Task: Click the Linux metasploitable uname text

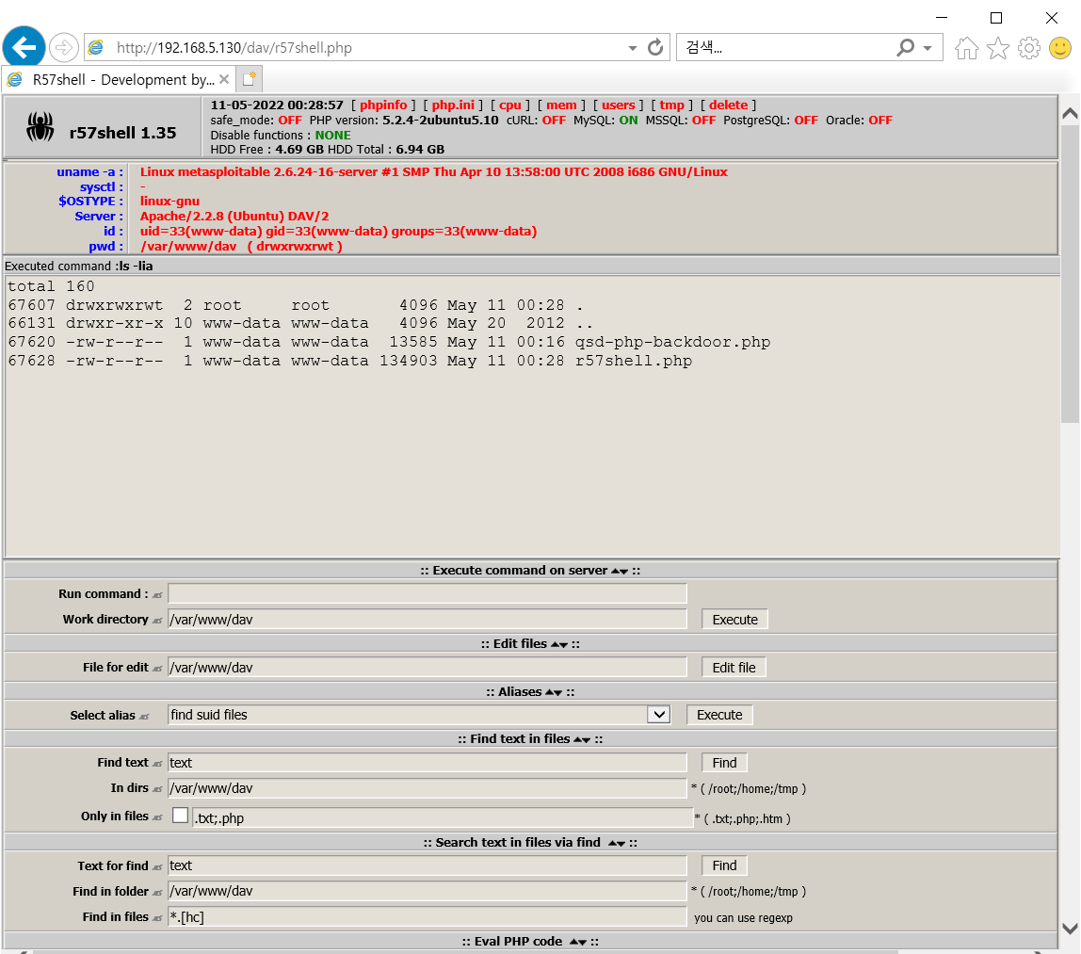Action: click(x=434, y=171)
